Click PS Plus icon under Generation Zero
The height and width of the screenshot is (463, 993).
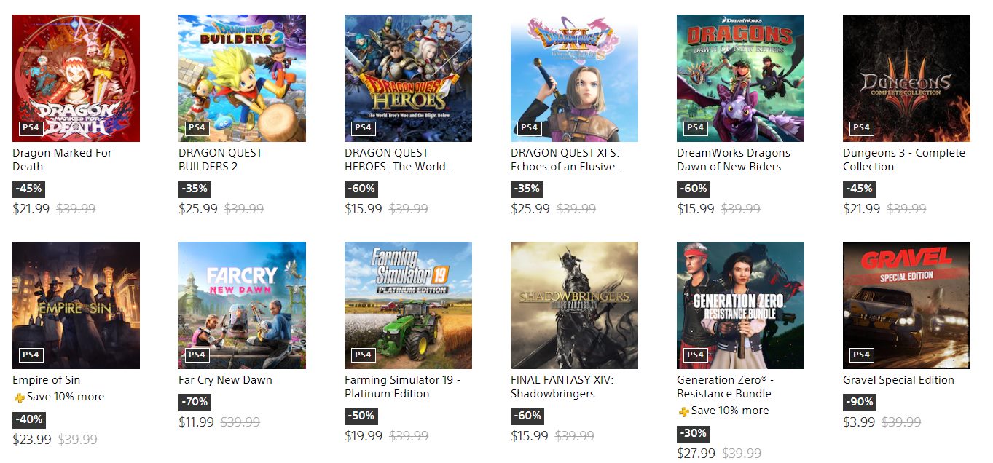pos(683,411)
